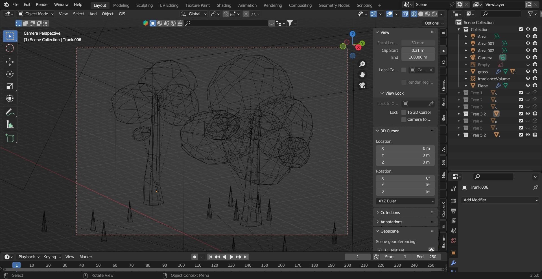Image resolution: width=542 pixels, height=279 pixels.
Task: Hide the grass object in viewport
Action: (528, 72)
